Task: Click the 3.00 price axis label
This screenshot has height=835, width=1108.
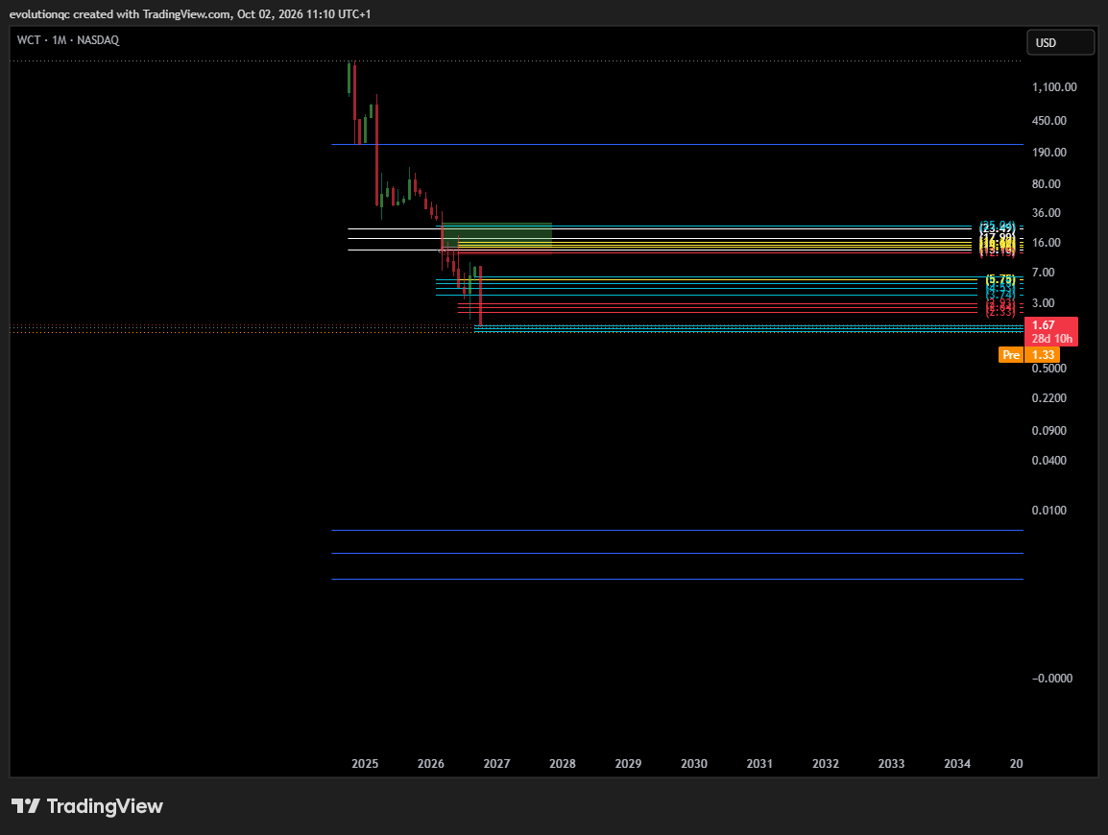Action: point(1044,303)
